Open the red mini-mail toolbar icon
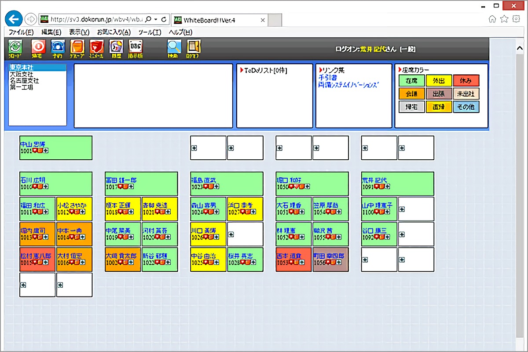This screenshot has height=352, width=528. pyautogui.click(x=96, y=47)
